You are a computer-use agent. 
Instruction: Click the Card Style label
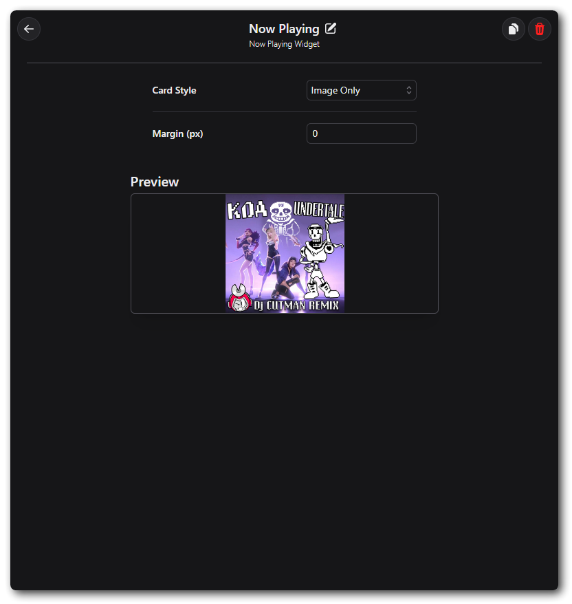174,90
